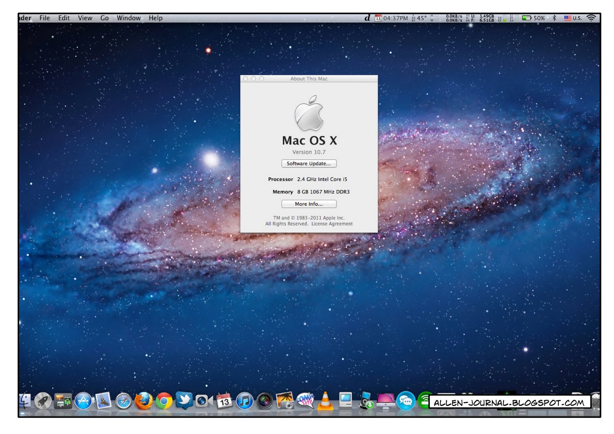Launch Comic Life from the dock
614x434 pixels.
pos(305,401)
